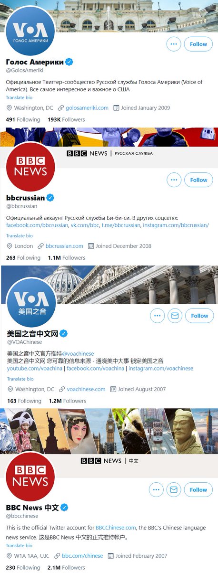Open youtube.com/voachina link in bio
Viewport: 218px width, 573px height.
(35, 368)
